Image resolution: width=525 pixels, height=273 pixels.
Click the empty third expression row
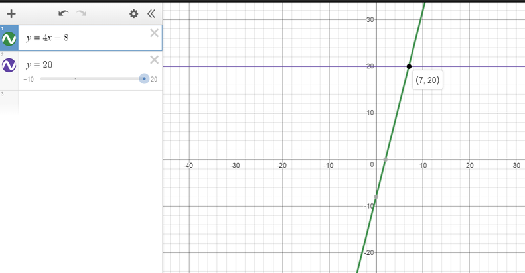pyautogui.click(x=86, y=99)
